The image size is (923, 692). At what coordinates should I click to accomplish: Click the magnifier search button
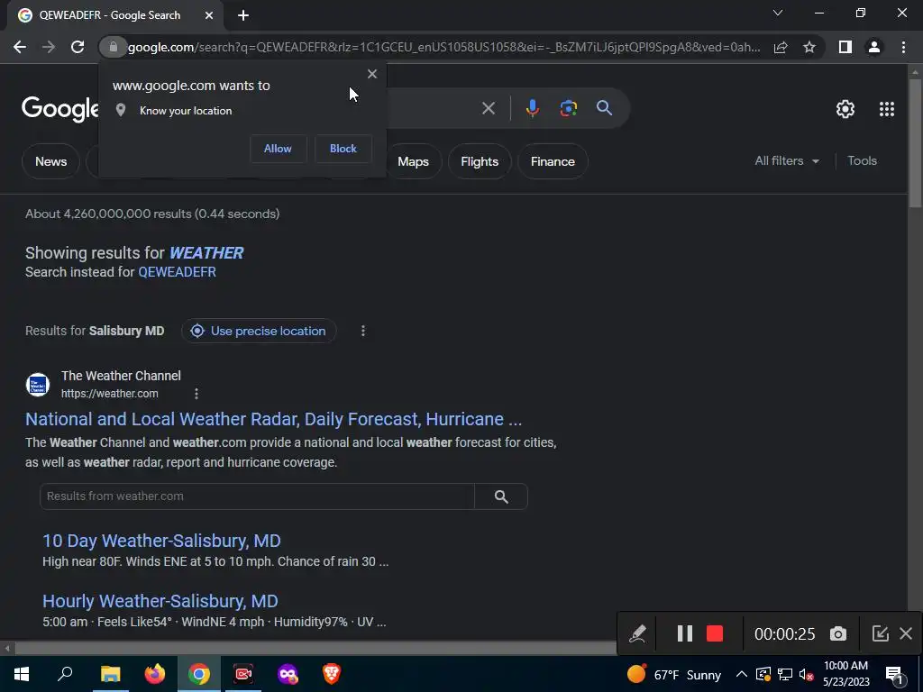point(604,108)
